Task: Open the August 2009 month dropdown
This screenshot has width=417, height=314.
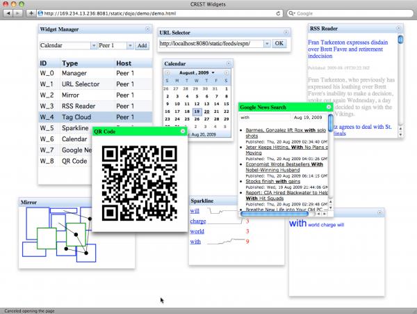Action: [x=197, y=72]
